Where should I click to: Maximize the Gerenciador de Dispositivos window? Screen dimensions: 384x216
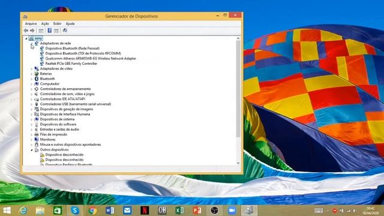click(225, 15)
